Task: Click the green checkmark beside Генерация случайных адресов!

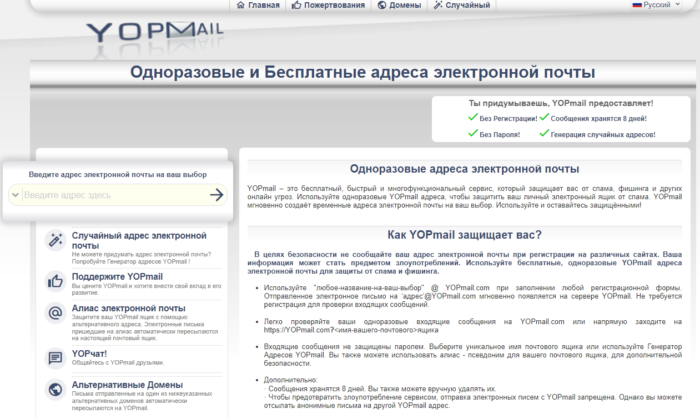Action: pyautogui.click(x=544, y=133)
